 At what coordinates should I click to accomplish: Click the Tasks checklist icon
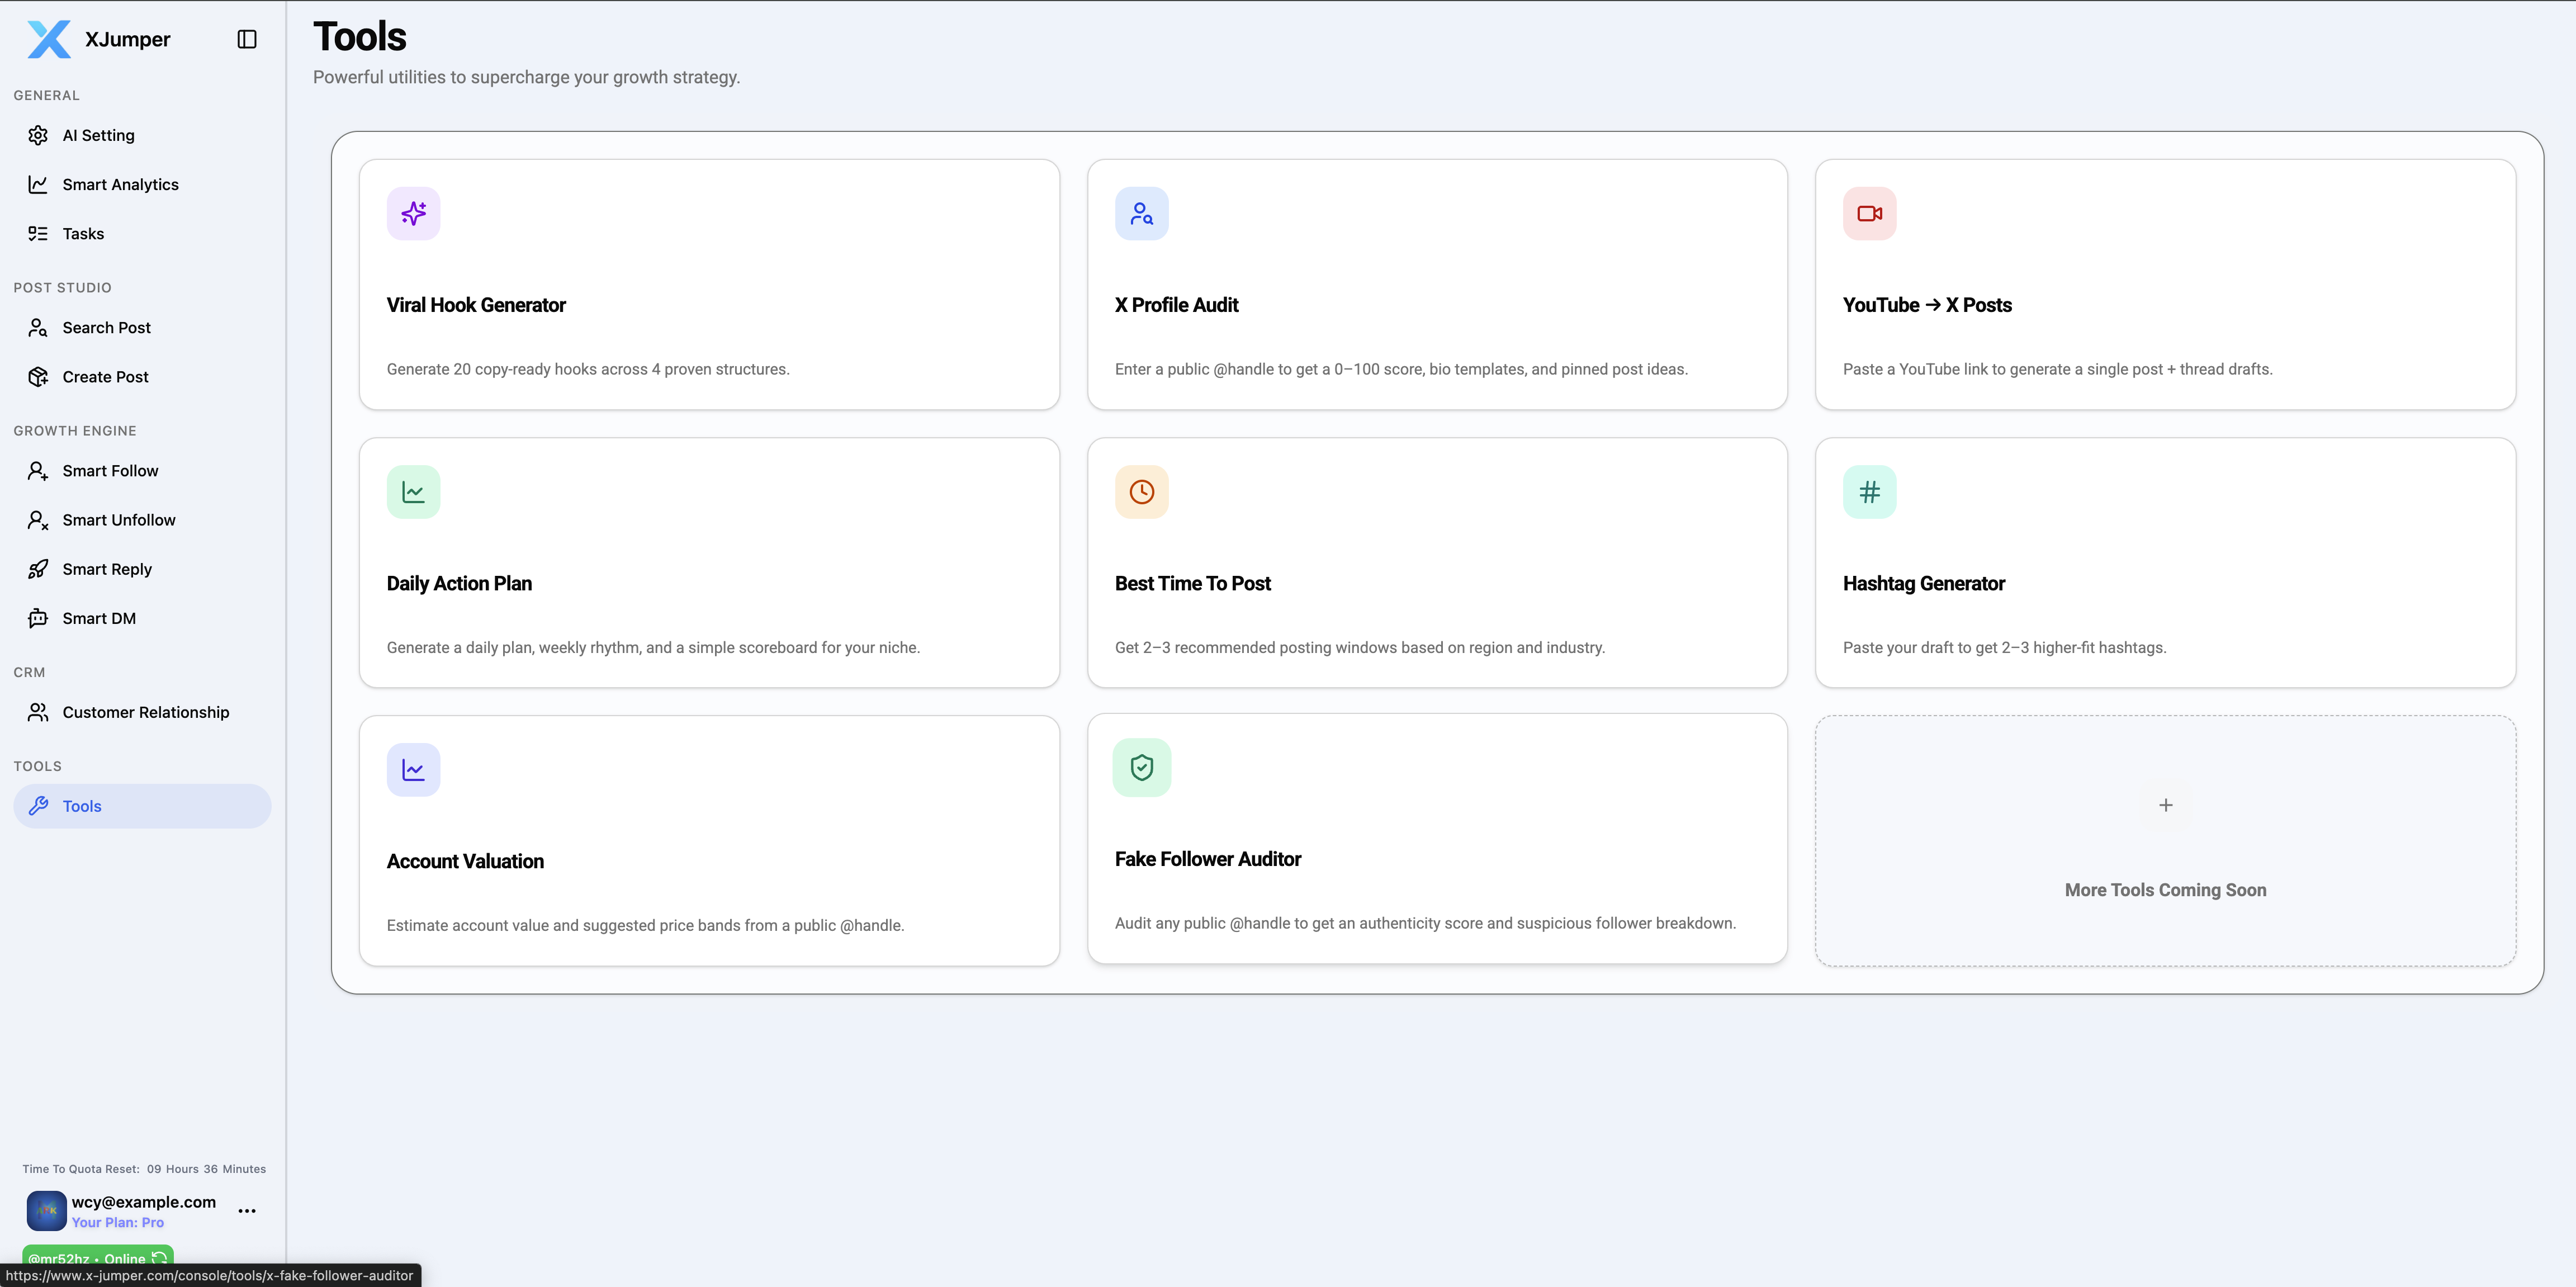pyautogui.click(x=37, y=233)
